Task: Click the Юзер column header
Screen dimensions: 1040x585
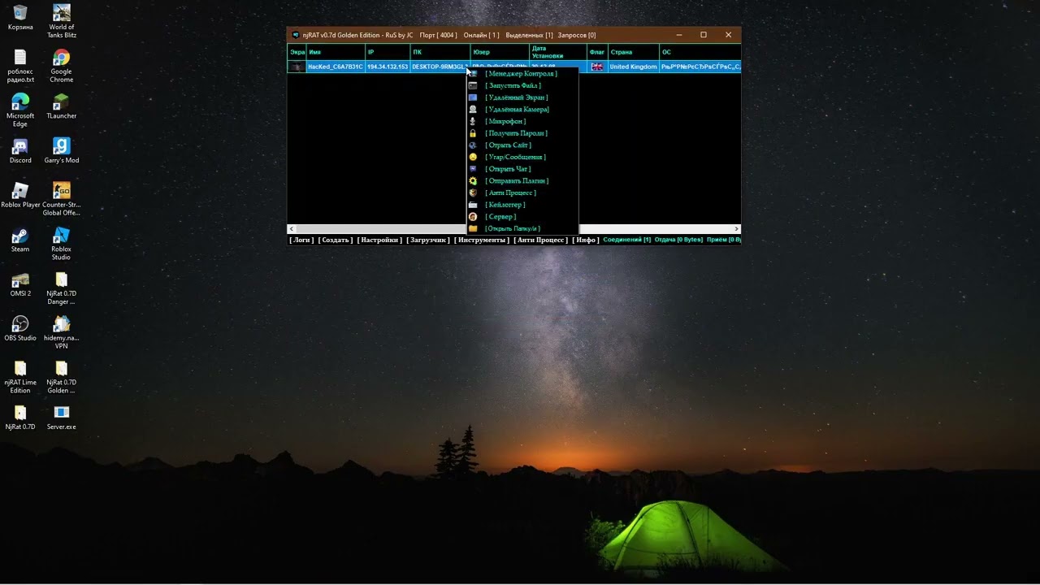Action: coord(500,52)
